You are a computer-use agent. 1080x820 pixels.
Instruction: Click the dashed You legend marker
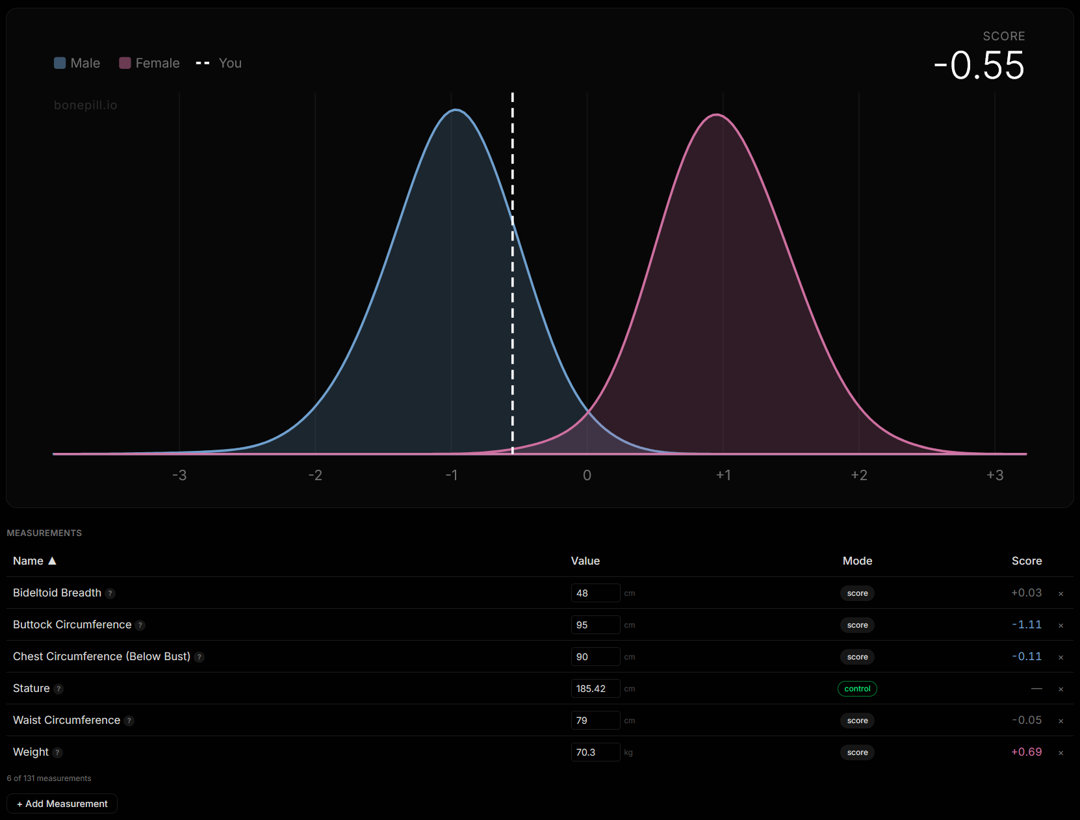(203, 63)
